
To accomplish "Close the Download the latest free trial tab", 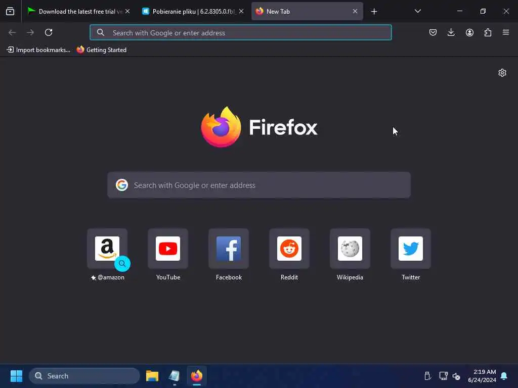I will click(x=127, y=11).
